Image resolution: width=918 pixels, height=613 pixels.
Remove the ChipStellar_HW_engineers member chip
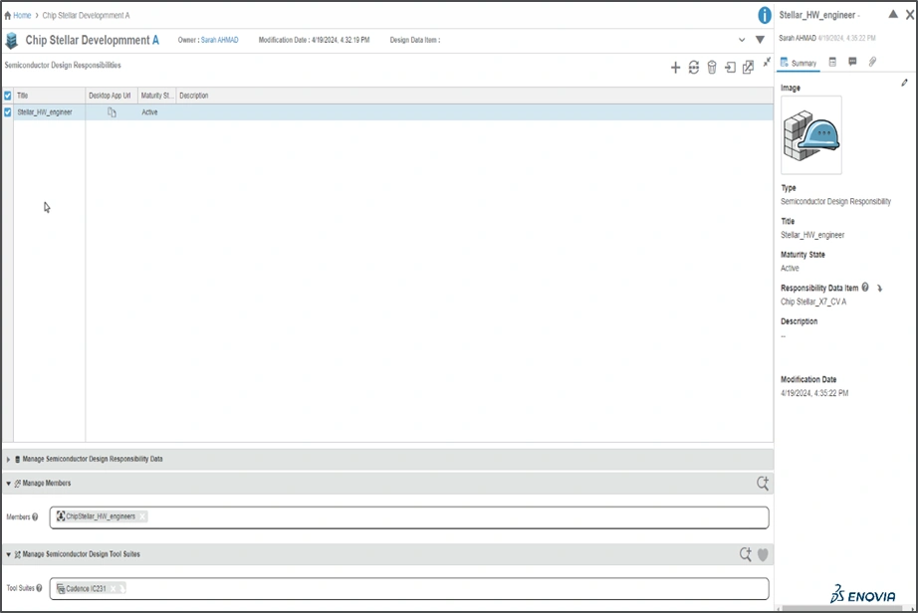click(x=142, y=516)
